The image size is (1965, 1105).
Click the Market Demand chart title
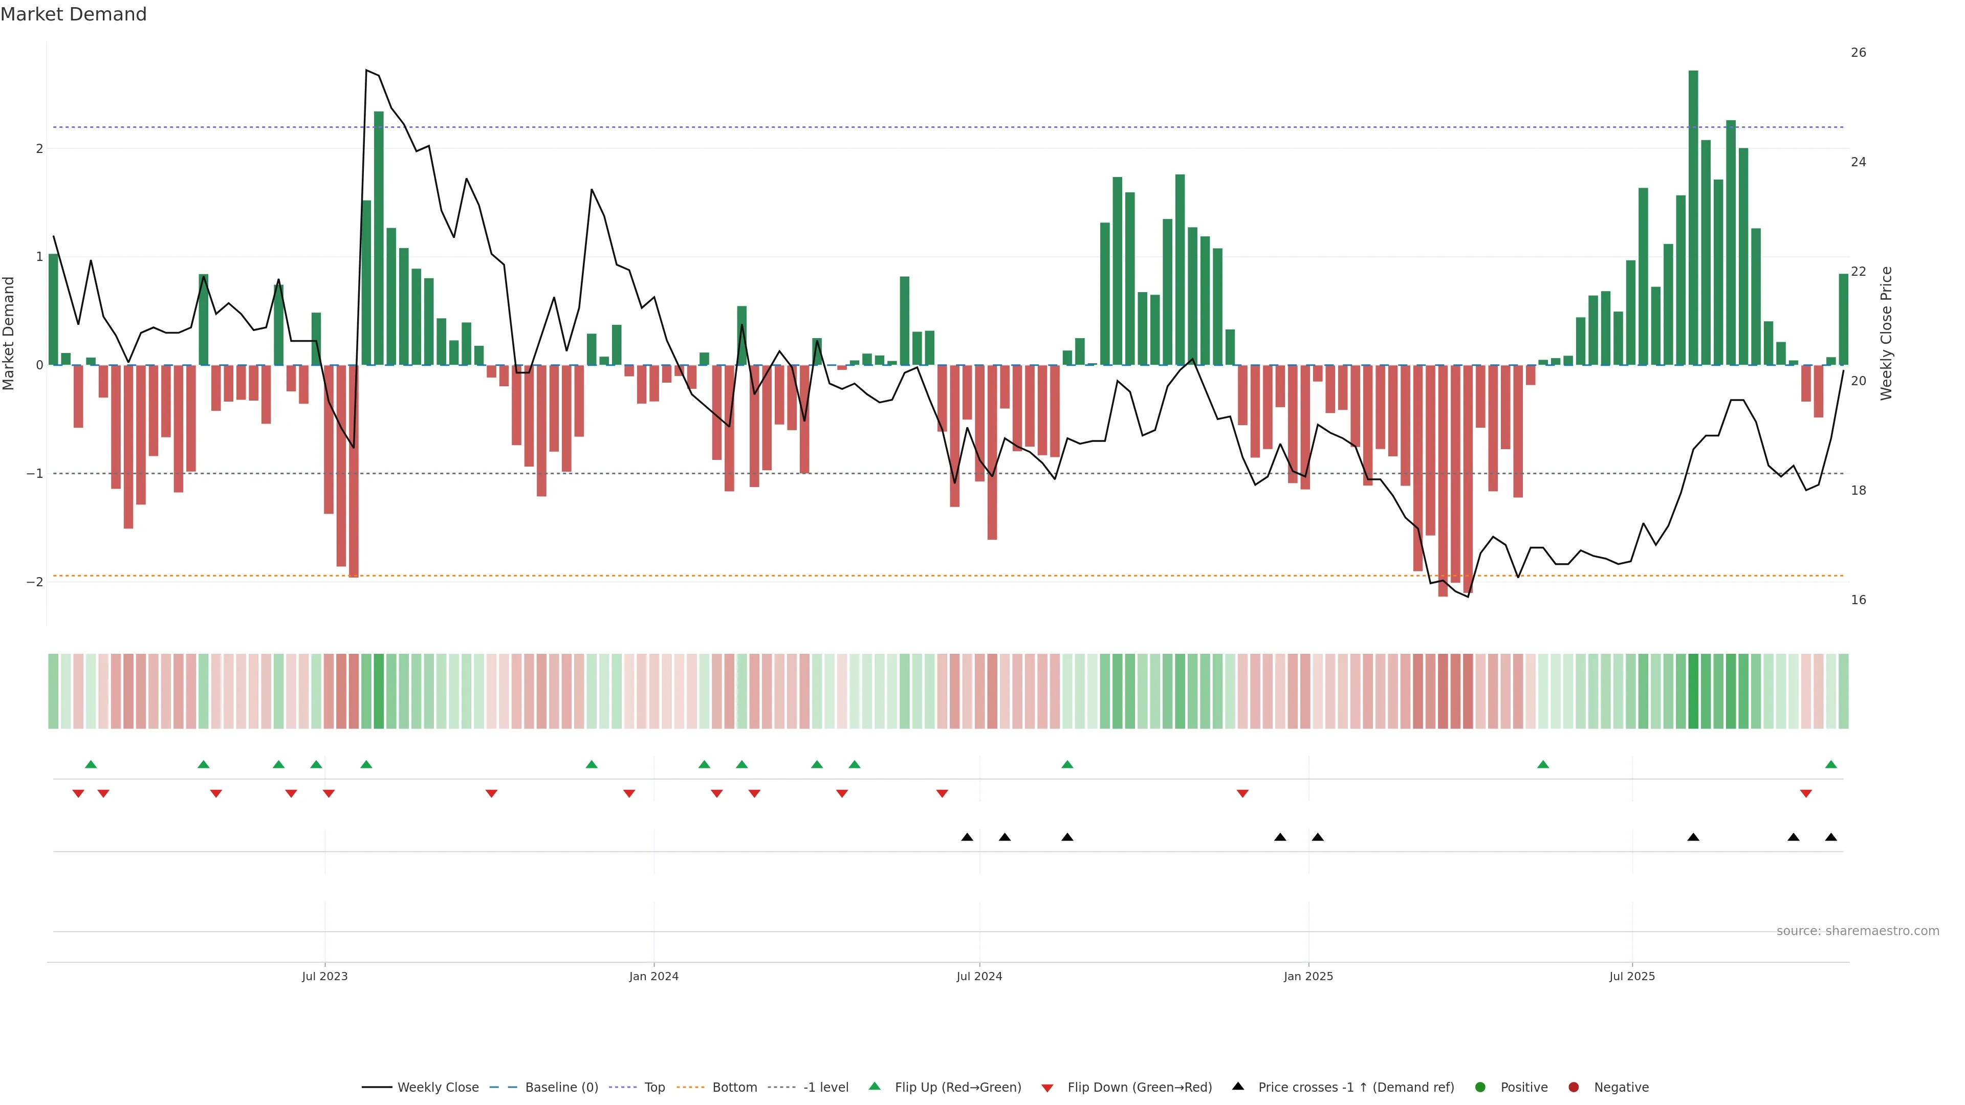pos(73,14)
